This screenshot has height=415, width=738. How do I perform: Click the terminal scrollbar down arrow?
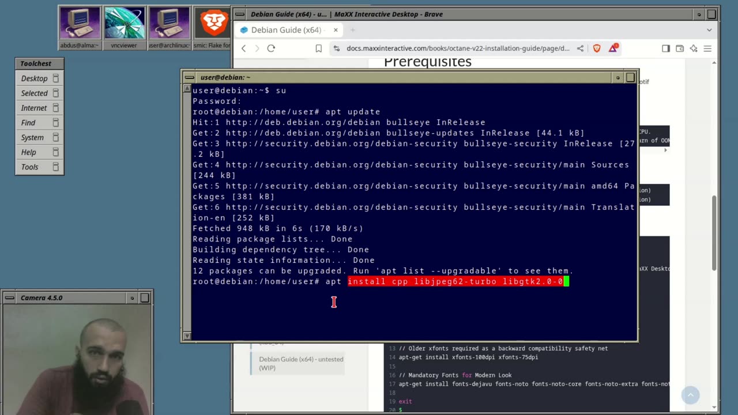click(187, 335)
